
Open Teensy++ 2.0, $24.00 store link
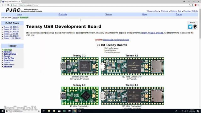tap(12, 38)
